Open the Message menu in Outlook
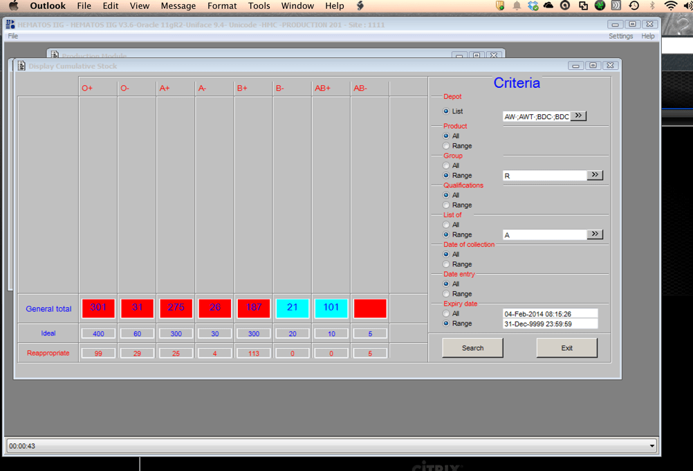This screenshot has width=693, height=471. pos(178,6)
